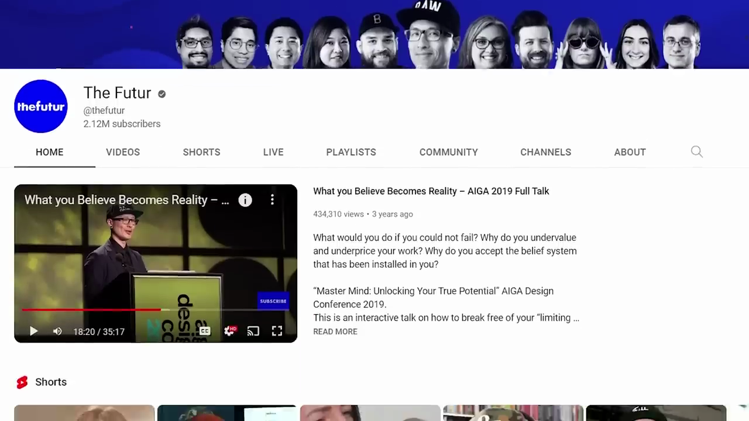
Task: Enter fullscreen mode on the player
Action: pos(277,332)
